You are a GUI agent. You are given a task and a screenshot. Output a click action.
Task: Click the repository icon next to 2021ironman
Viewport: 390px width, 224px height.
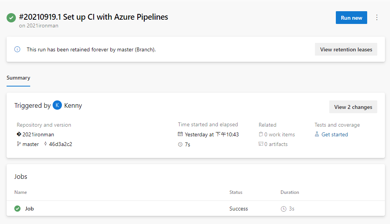click(19, 134)
